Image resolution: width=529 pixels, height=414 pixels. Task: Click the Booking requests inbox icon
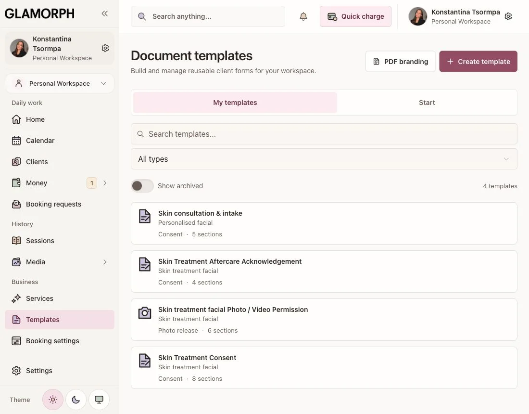pyautogui.click(x=16, y=204)
